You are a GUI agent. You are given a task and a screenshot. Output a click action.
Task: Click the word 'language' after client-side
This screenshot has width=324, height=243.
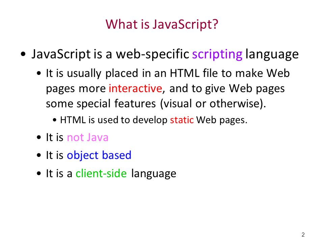[x=154, y=173]
